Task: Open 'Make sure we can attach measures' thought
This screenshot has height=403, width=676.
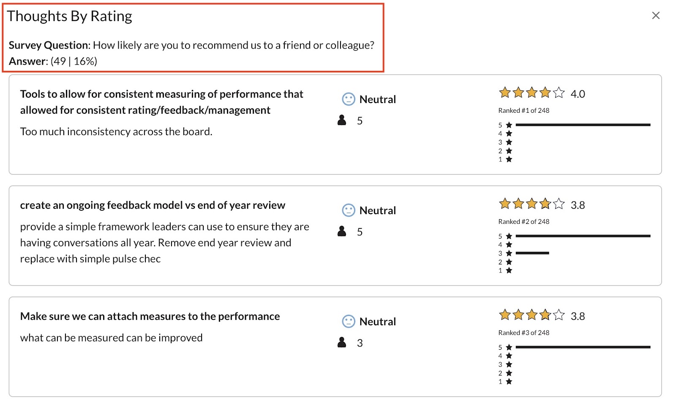Action: tap(150, 316)
